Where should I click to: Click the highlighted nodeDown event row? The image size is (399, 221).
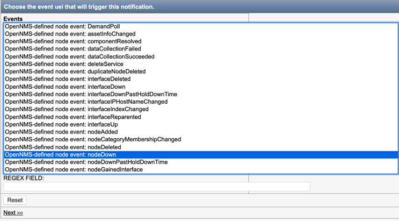click(x=201, y=155)
